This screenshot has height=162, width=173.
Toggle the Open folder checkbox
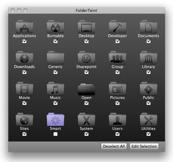(x=86, y=103)
